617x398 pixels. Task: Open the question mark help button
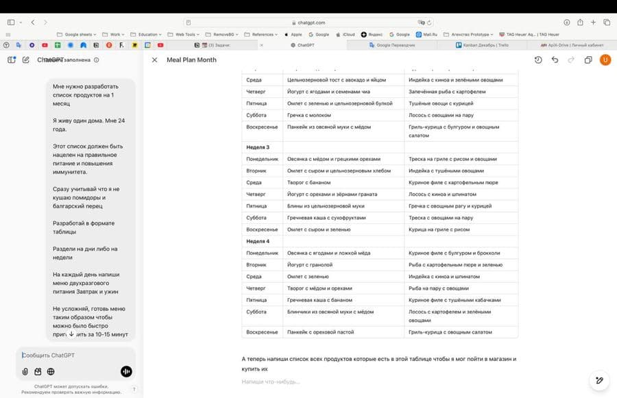134,389
